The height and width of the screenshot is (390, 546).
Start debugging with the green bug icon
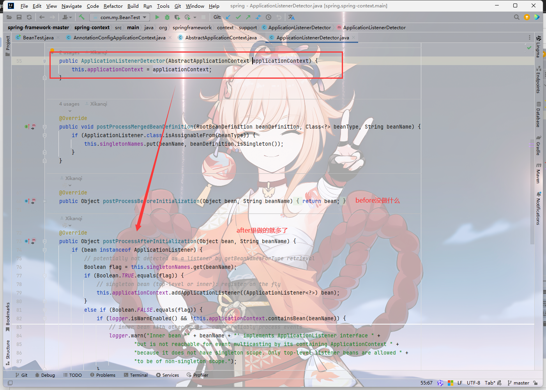coord(167,17)
